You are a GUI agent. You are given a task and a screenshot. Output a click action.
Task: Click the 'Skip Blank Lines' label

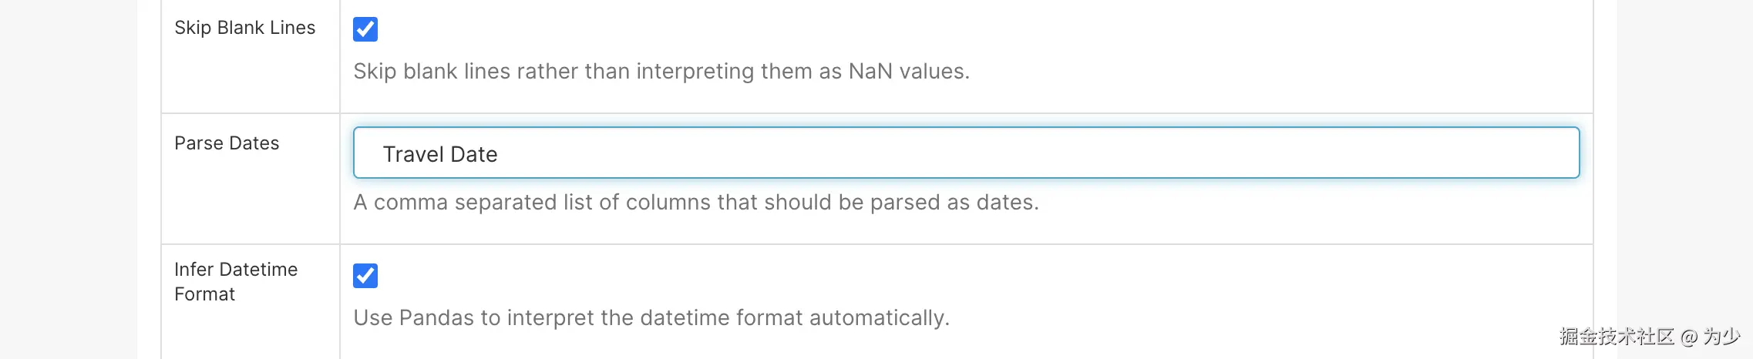pyautogui.click(x=244, y=28)
